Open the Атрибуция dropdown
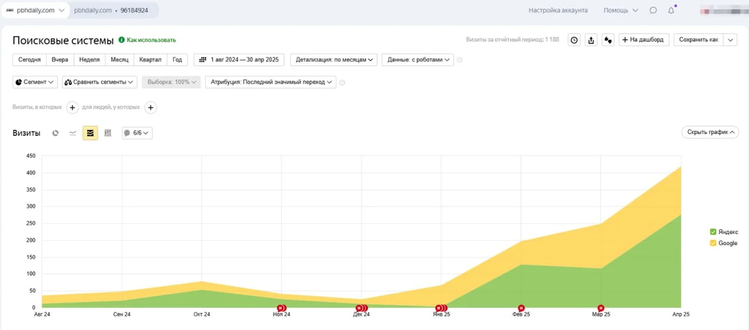Viewport: 749px width, 330px height. (x=271, y=82)
